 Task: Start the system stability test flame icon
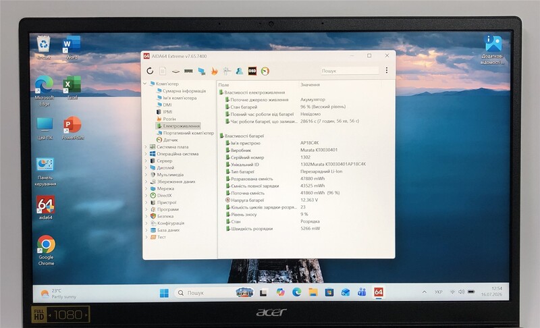214,72
